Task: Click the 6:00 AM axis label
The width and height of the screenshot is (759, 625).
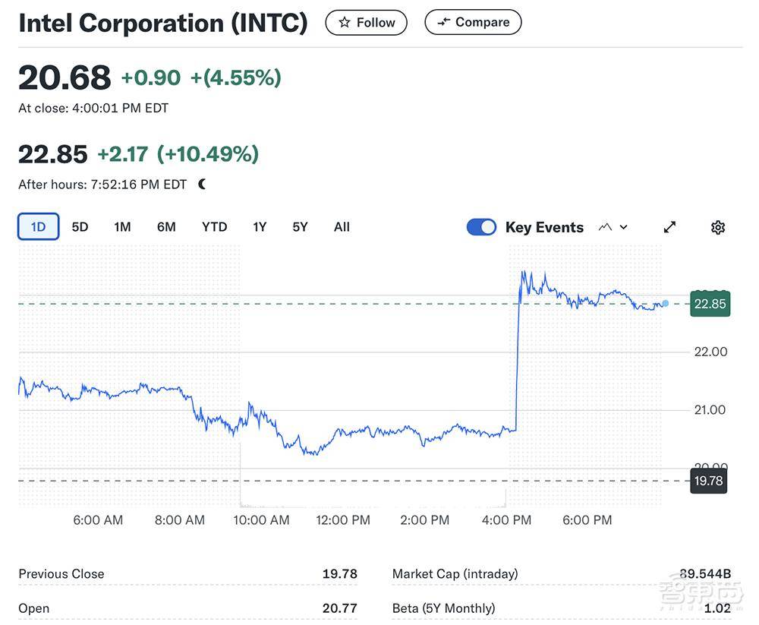Action: (x=98, y=520)
